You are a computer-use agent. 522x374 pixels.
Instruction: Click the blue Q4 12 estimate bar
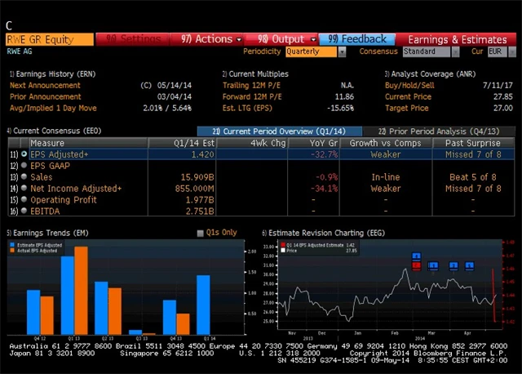click(33, 312)
